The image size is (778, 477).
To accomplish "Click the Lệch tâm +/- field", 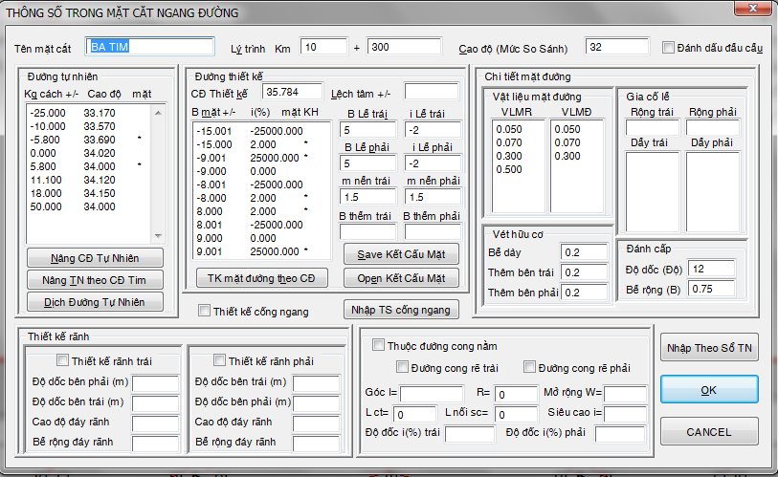I will pos(432,92).
